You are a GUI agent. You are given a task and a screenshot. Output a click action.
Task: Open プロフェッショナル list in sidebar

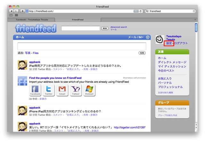click(170, 87)
